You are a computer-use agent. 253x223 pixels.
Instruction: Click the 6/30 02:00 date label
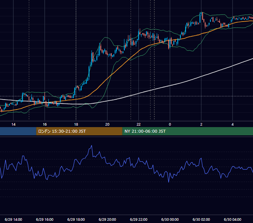201,219
